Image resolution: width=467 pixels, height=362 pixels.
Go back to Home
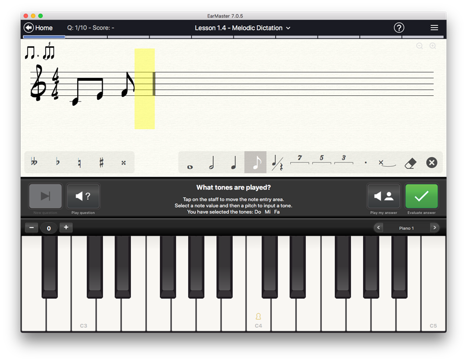point(38,28)
